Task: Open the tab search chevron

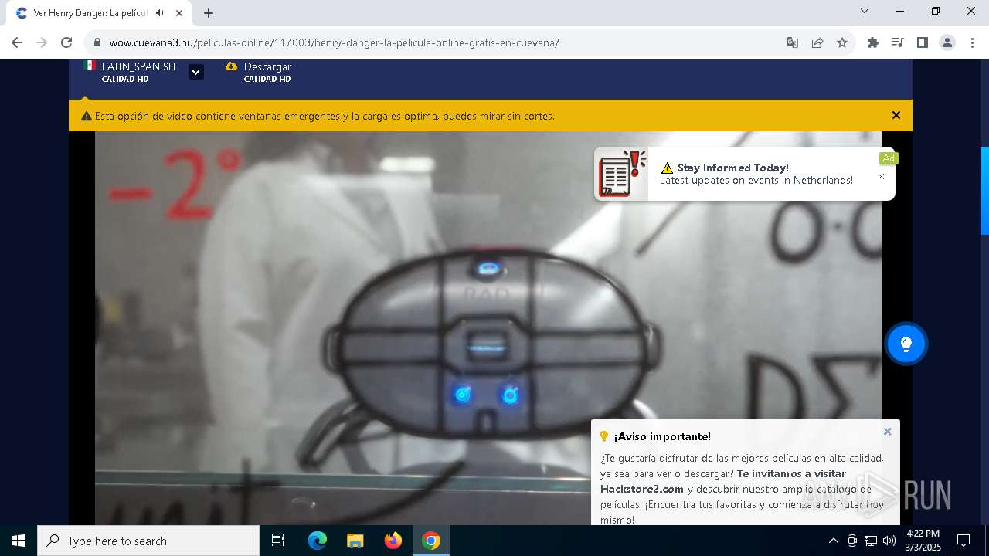Action: click(865, 11)
